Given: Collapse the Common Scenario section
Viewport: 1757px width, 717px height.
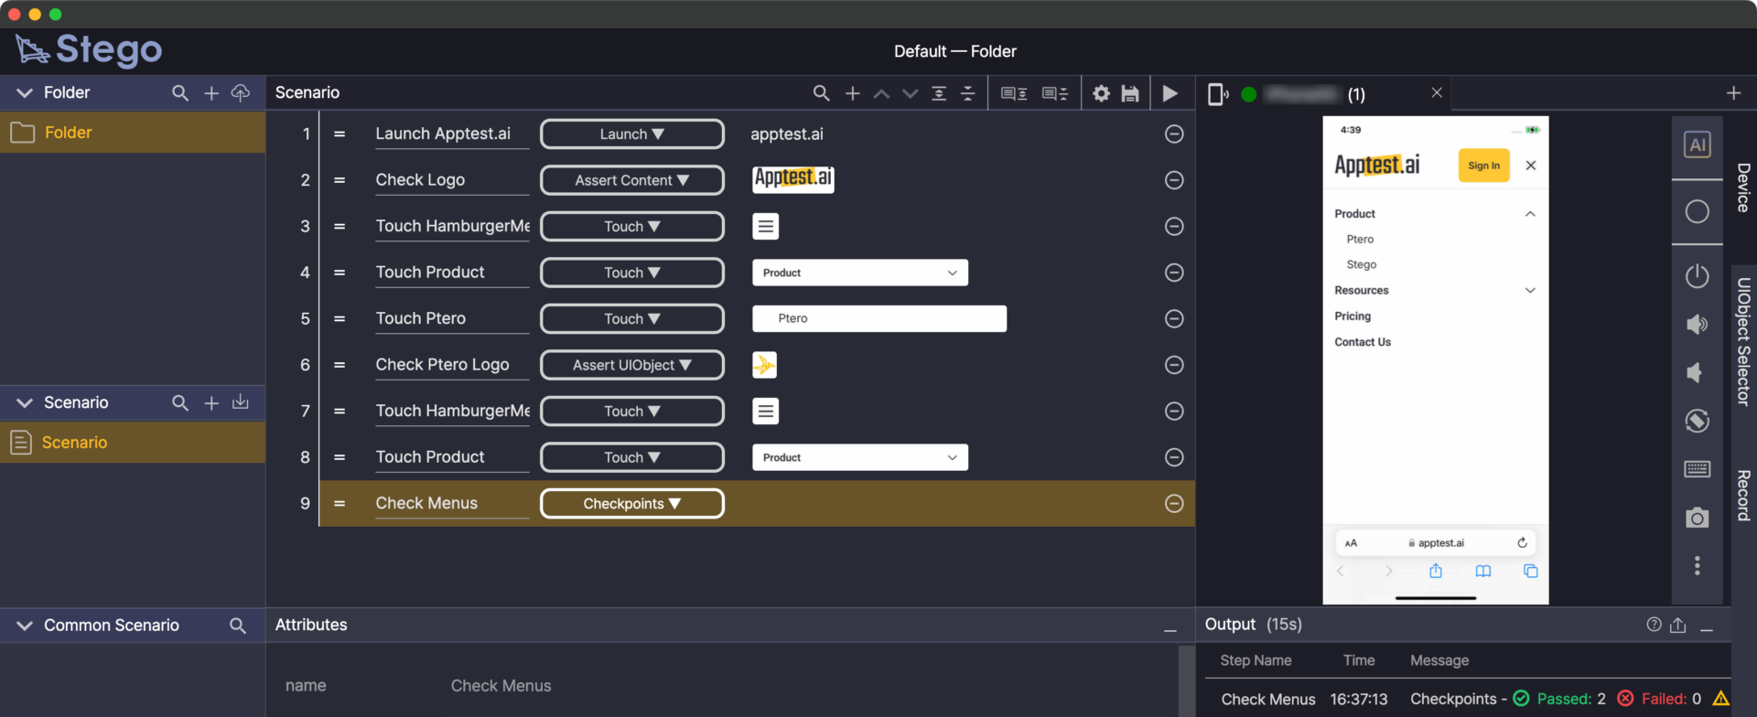Looking at the screenshot, I should coord(25,626).
